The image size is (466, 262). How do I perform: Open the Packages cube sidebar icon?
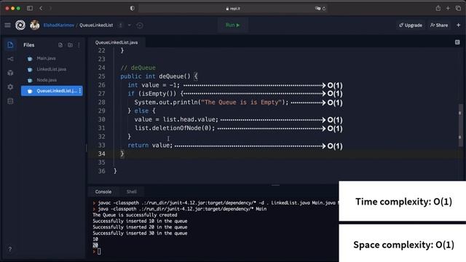10,73
